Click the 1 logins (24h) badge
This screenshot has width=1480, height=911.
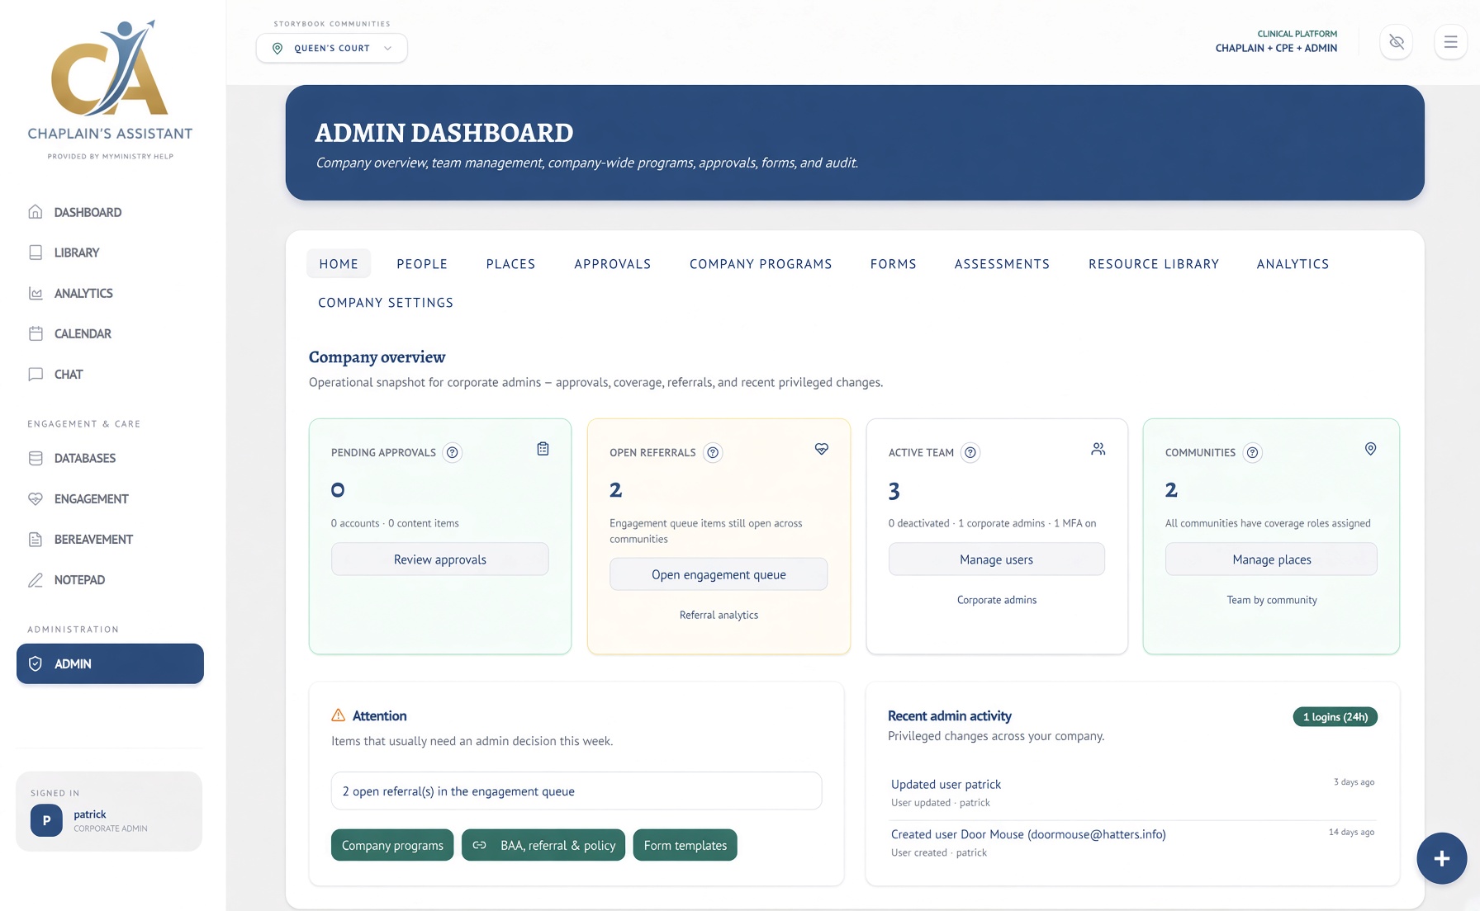point(1335,716)
